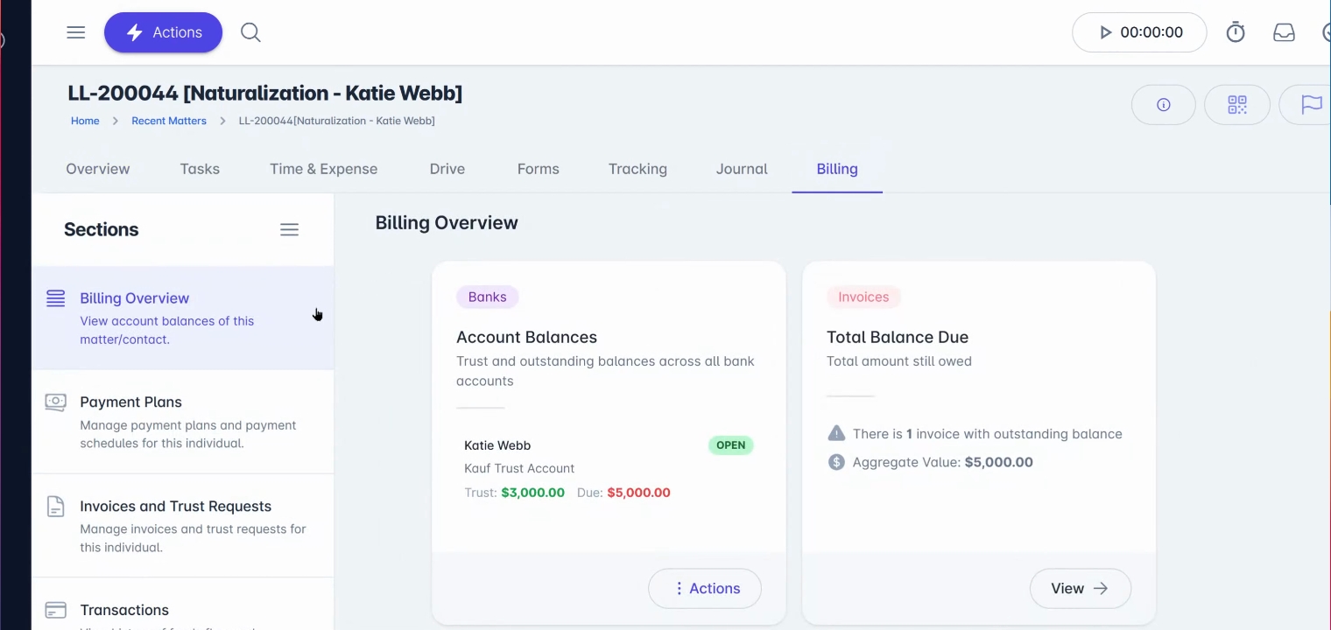Open the inbox tray icon

[1284, 32]
